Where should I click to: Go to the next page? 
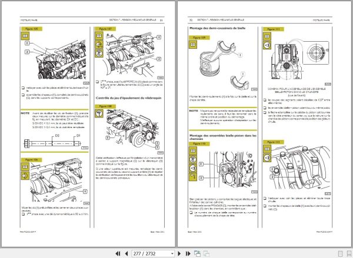pos(179,253)
